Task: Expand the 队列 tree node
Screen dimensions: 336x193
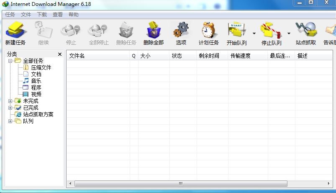Action: click(x=10, y=121)
